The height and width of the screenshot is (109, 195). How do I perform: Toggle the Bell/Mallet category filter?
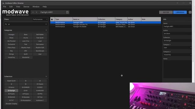[x=40, y=35]
